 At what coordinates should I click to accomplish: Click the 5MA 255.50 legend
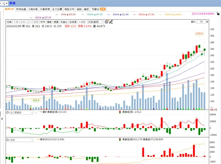point(66,14)
